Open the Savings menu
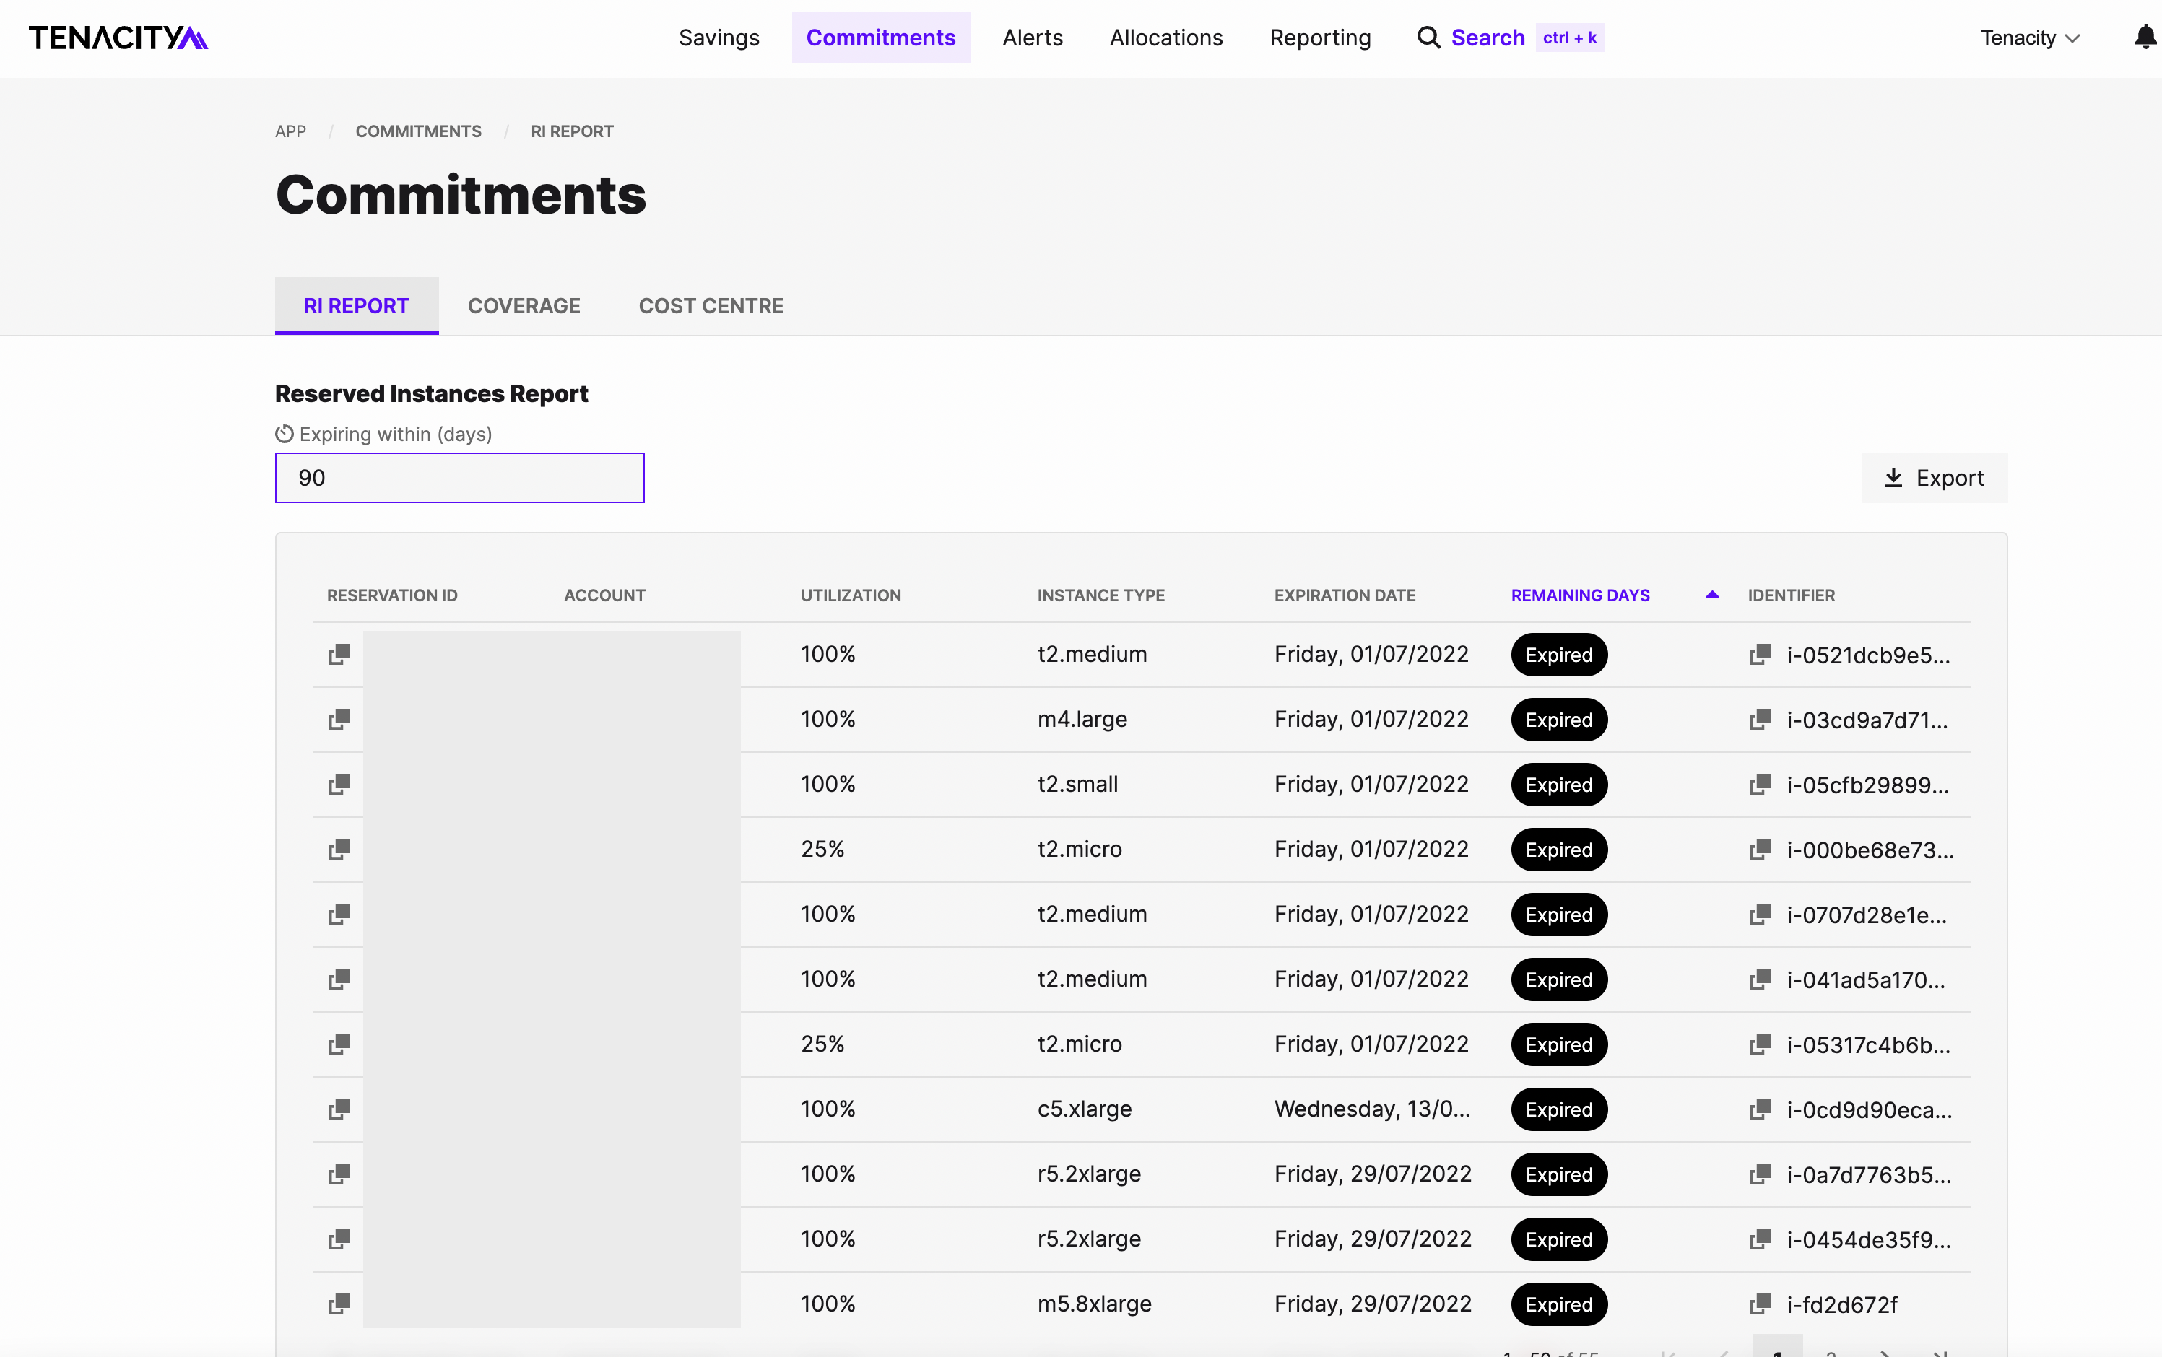 point(719,38)
